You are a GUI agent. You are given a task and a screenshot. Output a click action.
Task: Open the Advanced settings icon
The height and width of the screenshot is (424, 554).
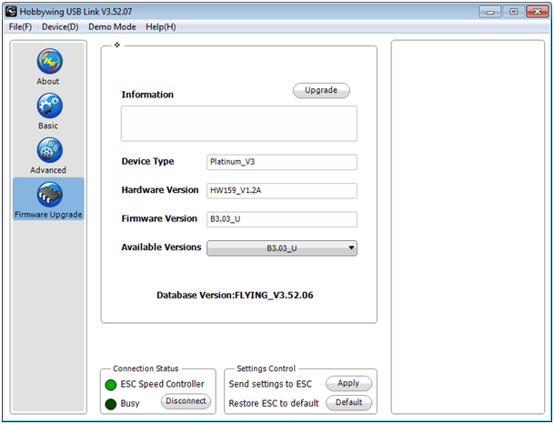tap(48, 149)
